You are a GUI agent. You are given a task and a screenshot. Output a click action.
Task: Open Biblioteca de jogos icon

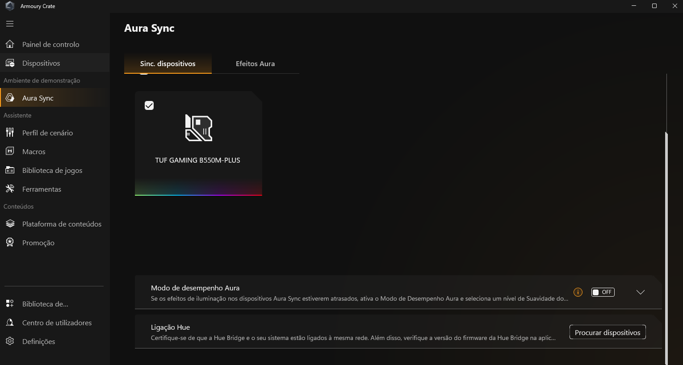pos(10,170)
